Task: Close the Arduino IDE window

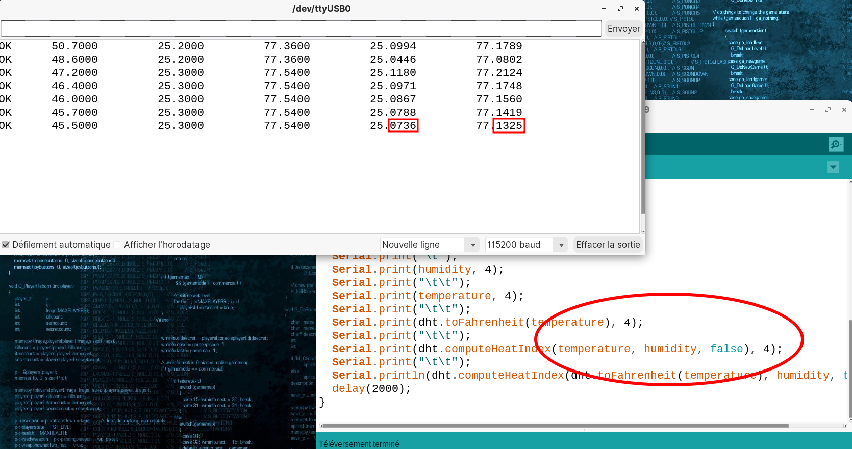Action: 844,110
